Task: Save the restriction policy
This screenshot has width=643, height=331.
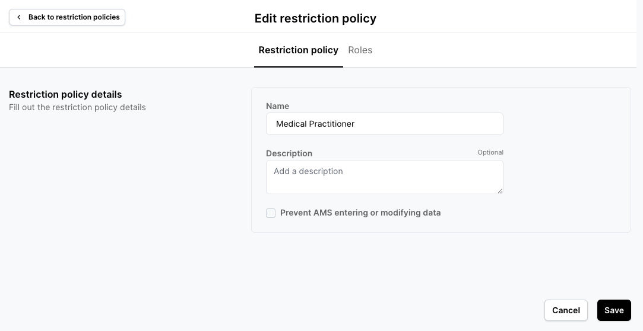Action: [x=614, y=310]
